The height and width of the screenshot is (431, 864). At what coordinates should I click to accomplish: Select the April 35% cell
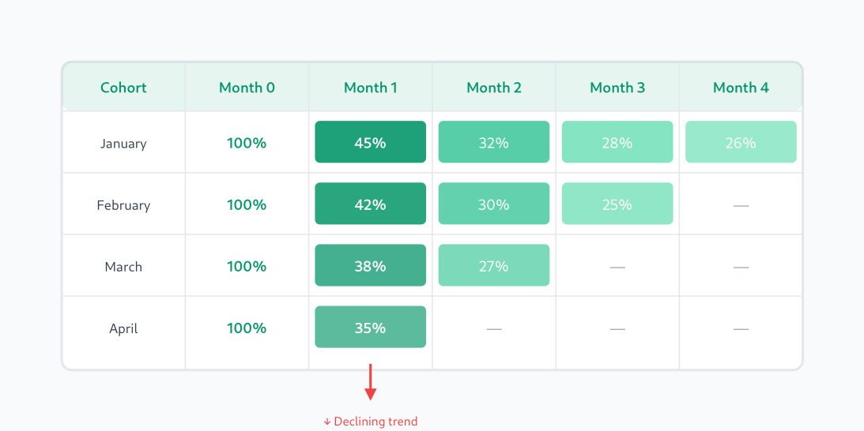coord(370,328)
